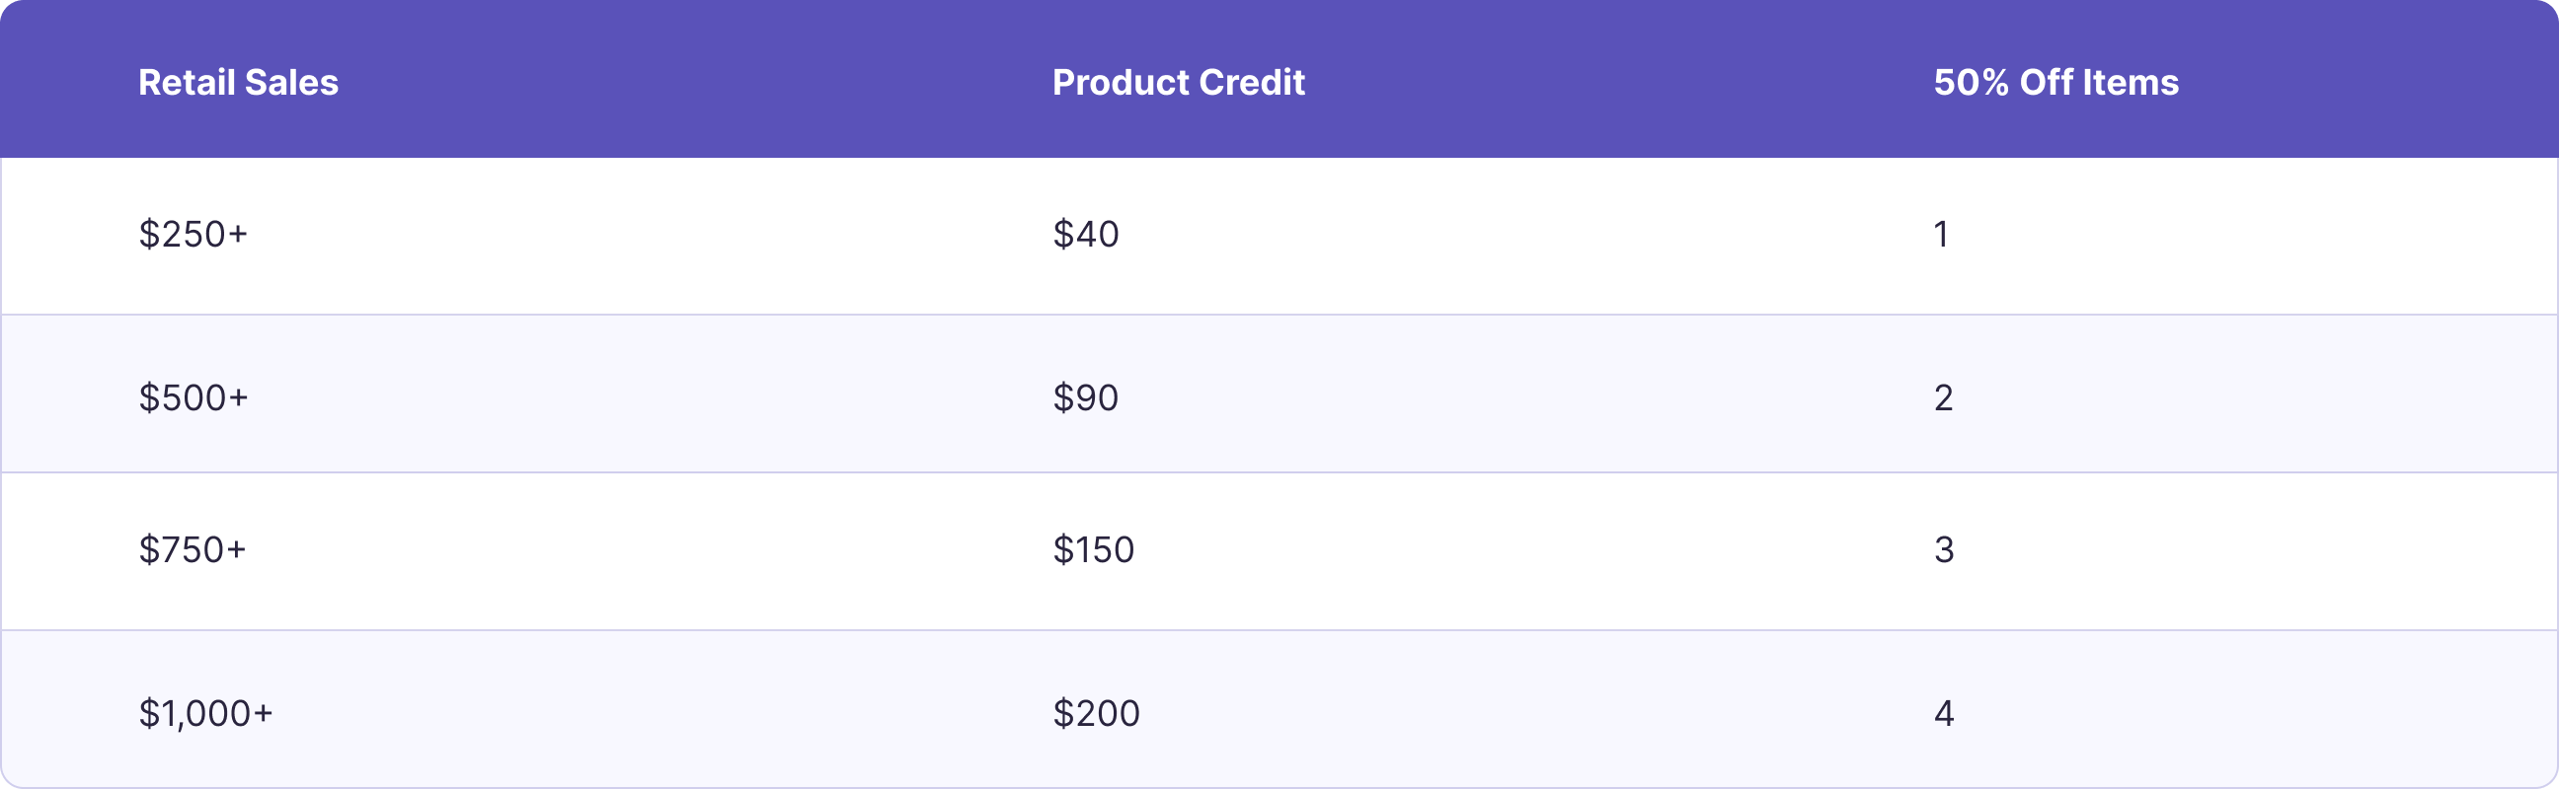The image size is (2559, 789).
Task: Click the purple table header bar
Action: 1590,80
